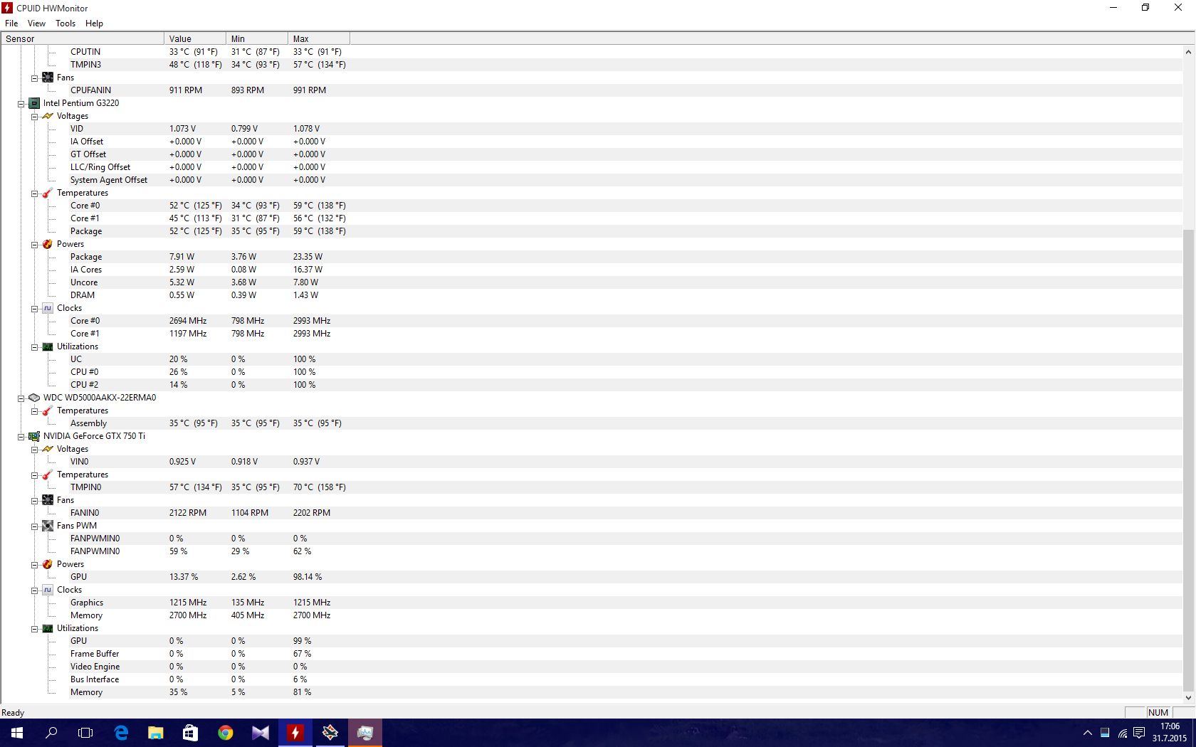Collapse the GPU Utilizations group
The height and width of the screenshot is (747, 1196).
pos(34,628)
